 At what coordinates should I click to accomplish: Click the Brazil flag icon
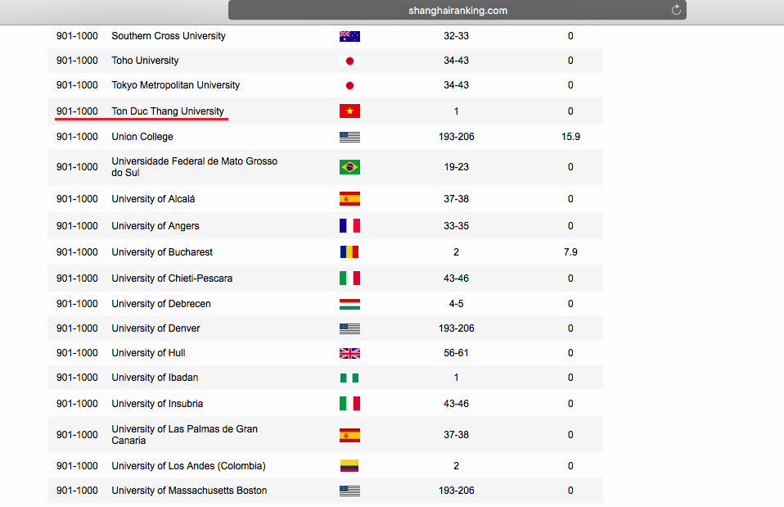(349, 167)
